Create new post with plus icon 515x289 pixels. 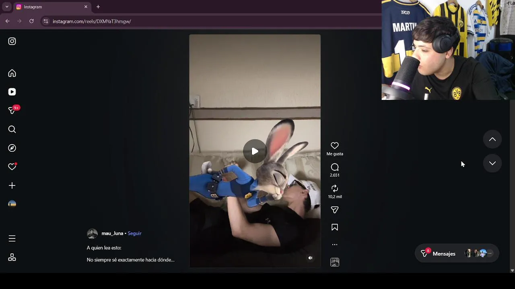[12, 185]
